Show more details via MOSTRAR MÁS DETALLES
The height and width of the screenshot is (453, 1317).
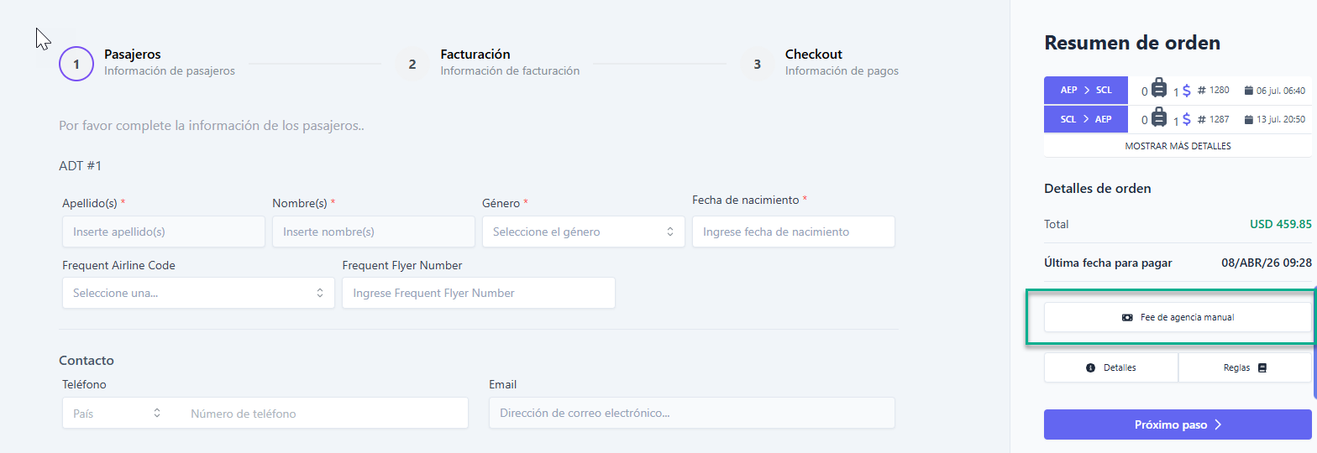pyautogui.click(x=1178, y=146)
